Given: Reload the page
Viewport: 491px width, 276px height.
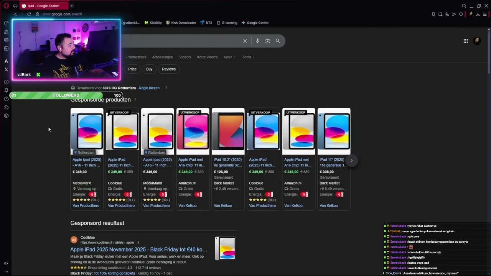Looking at the screenshot, I should pos(29,14).
